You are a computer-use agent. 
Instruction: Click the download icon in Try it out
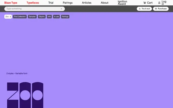tap(140, 9)
